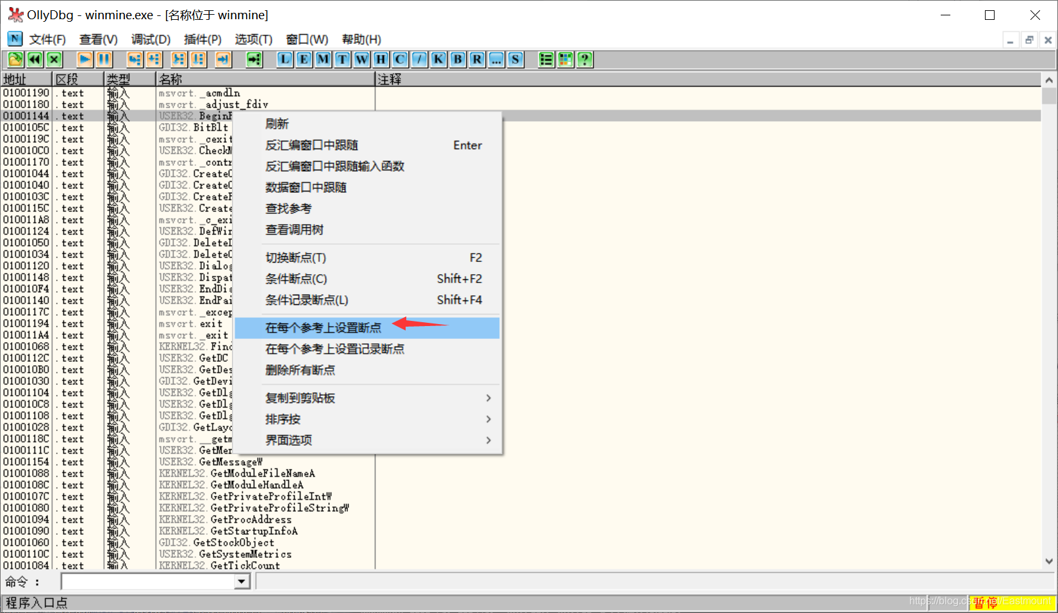Viewport: 1058px width, 613px height.
Task: Click the Execute till return icon
Action: click(x=222, y=60)
